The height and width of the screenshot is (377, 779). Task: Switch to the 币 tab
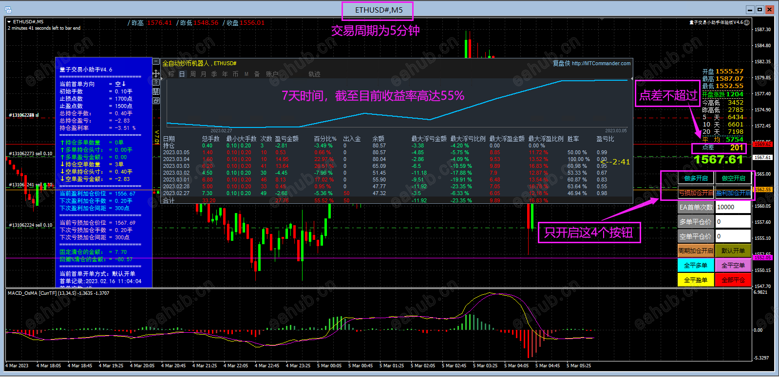click(x=235, y=74)
